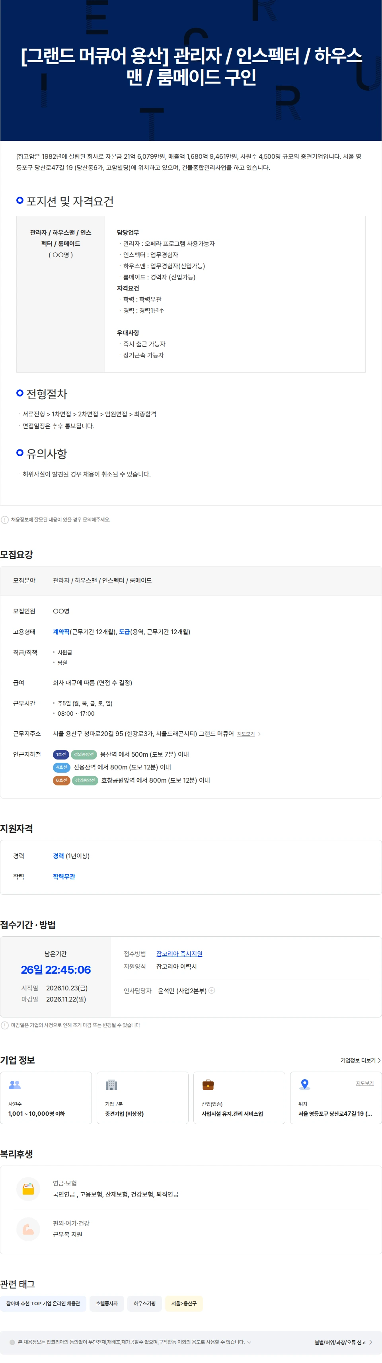Click info icon beside 마감일은 기업의 사정으로
Image resolution: width=382 pixels, height=1363 pixels.
tap(5, 1025)
